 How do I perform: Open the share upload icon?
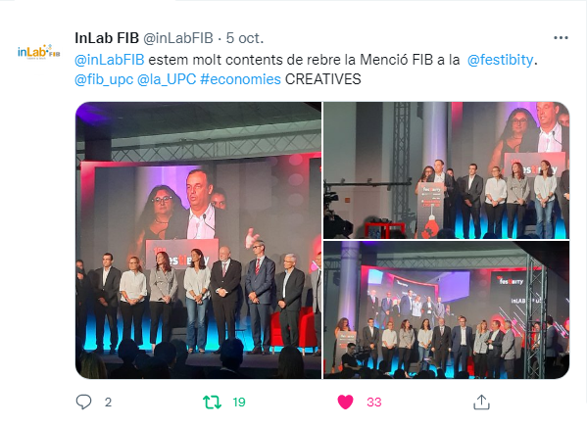click(481, 403)
